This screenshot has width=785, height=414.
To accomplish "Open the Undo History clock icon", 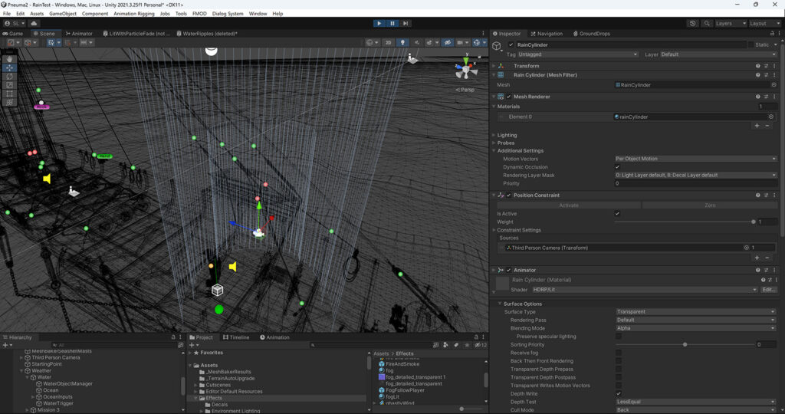I will [x=693, y=24].
